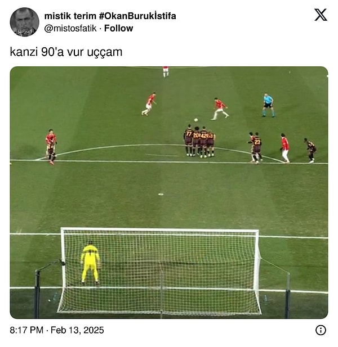Click the dark-shirted player at far right
The image size is (338, 347).
tap(310, 151)
